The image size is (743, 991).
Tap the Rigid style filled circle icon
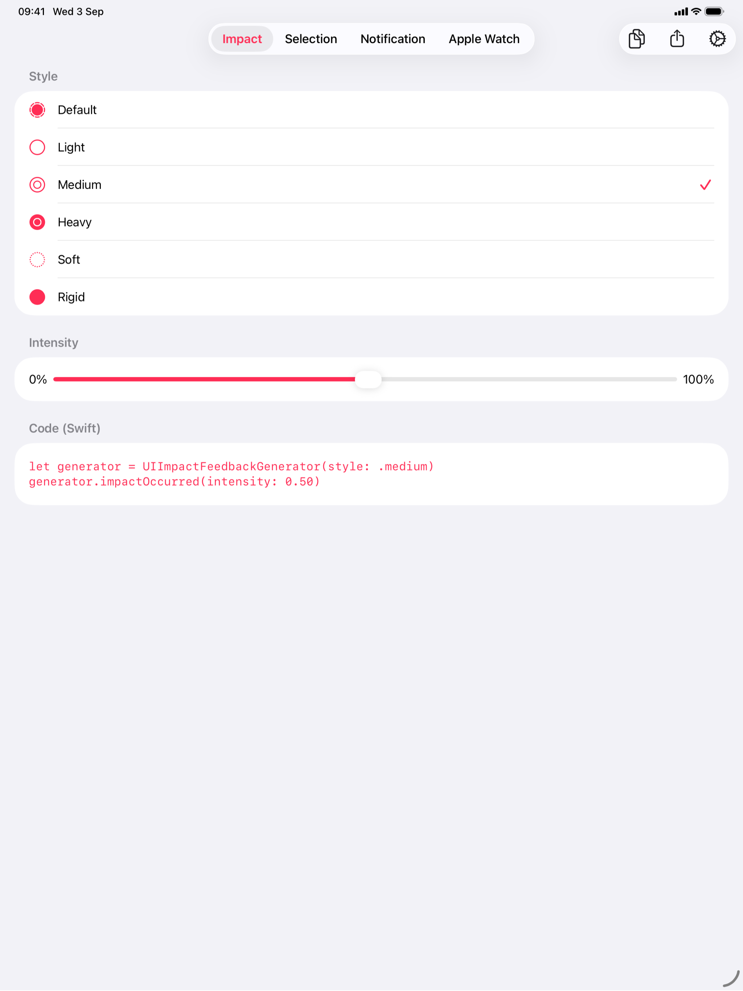(x=37, y=297)
